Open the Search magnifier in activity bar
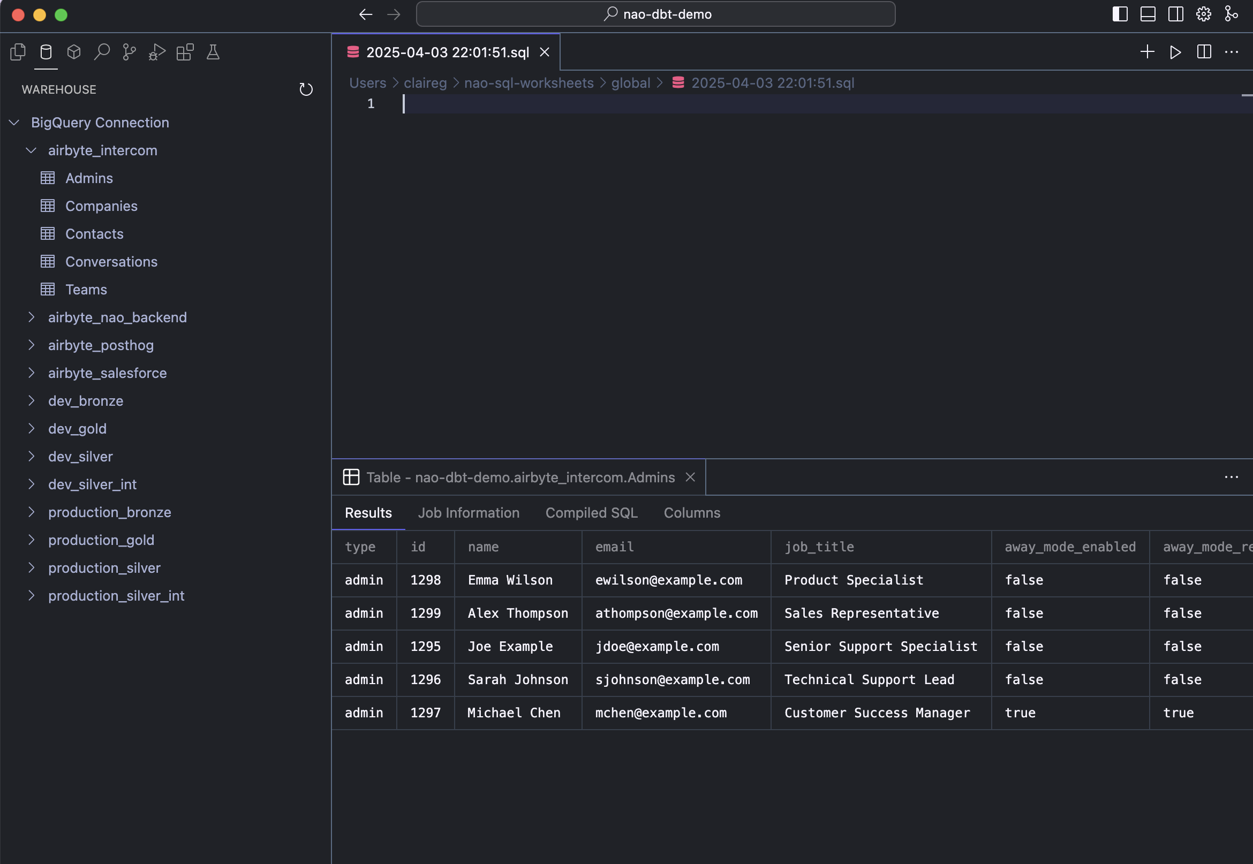Viewport: 1253px width, 864px height. 101,52
